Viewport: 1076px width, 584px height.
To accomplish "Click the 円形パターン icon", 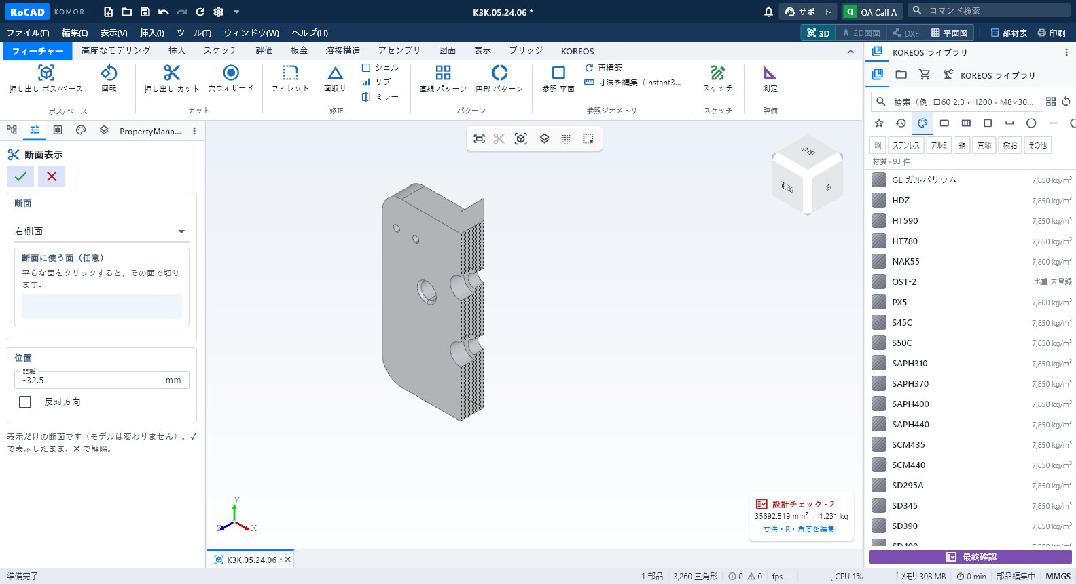I will (x=499, y=73).
